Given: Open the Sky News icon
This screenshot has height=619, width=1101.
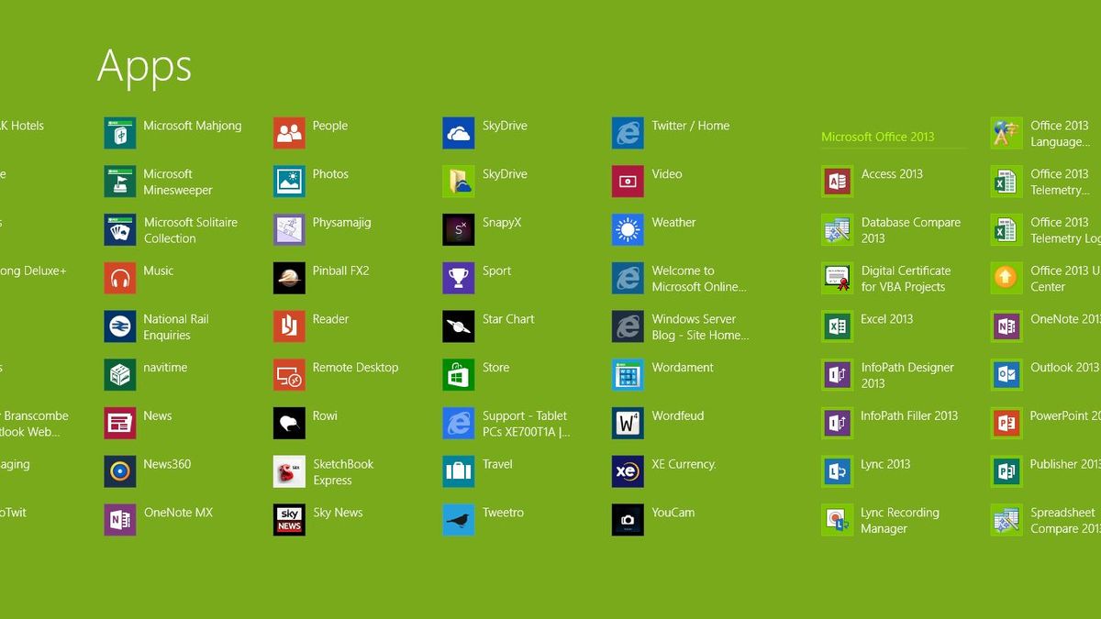Looking at the screenshot, I should (289, 520).
